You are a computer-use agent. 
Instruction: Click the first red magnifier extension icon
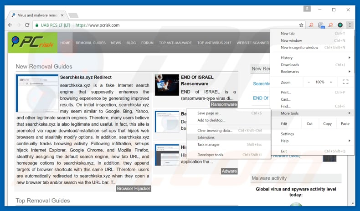pyautogui.click(x=311, y=25)
